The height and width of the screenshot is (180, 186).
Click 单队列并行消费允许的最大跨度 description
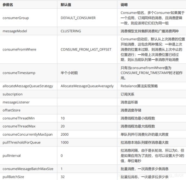pos(145,134)
